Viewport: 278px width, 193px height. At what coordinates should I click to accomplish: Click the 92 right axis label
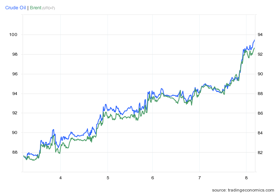click(260, 54)
